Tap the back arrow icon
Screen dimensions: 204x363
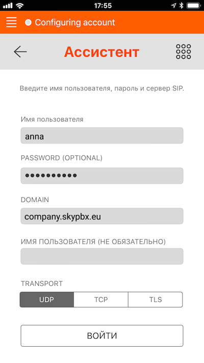click(20, 52)
